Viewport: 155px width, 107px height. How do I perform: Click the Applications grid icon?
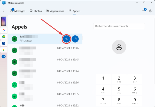[47, 11]
